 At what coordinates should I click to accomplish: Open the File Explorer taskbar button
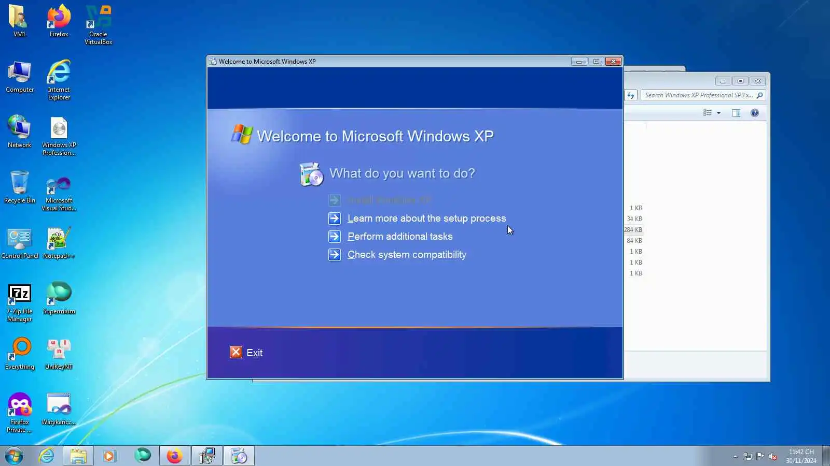point(78,456)
